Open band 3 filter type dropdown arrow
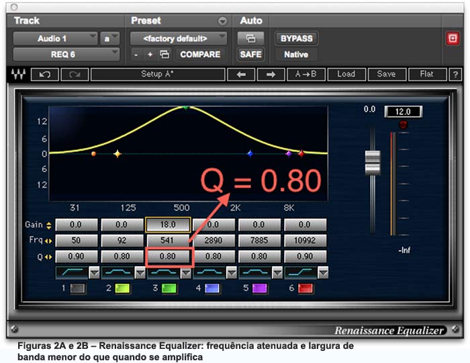Image resolution: width=470 pixels, height=363 pixels. 186,273
